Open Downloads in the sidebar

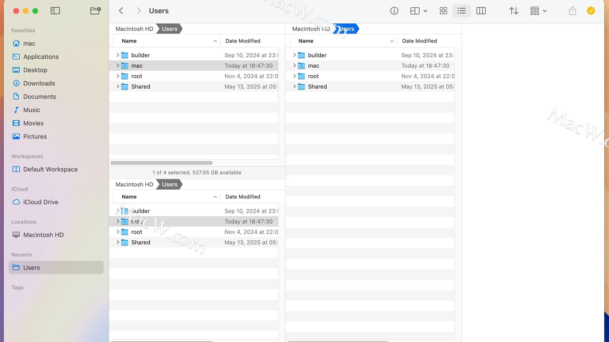coord(39,83)
